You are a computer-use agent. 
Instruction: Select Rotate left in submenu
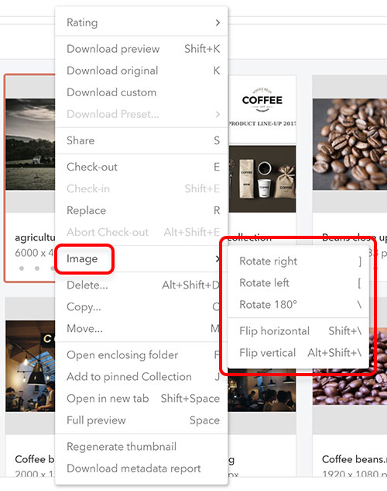point(298,283)
